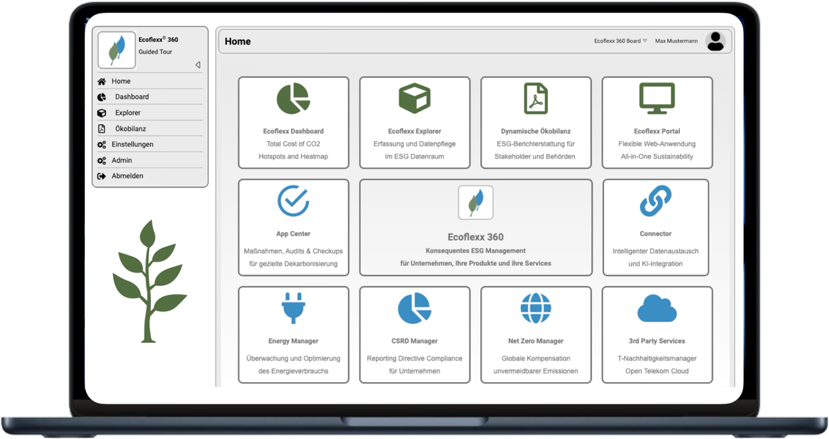Viewport: 829px width, 439px height.
Task: Click the 3rd Party Services cloud icon
Action: coord(657,309)
